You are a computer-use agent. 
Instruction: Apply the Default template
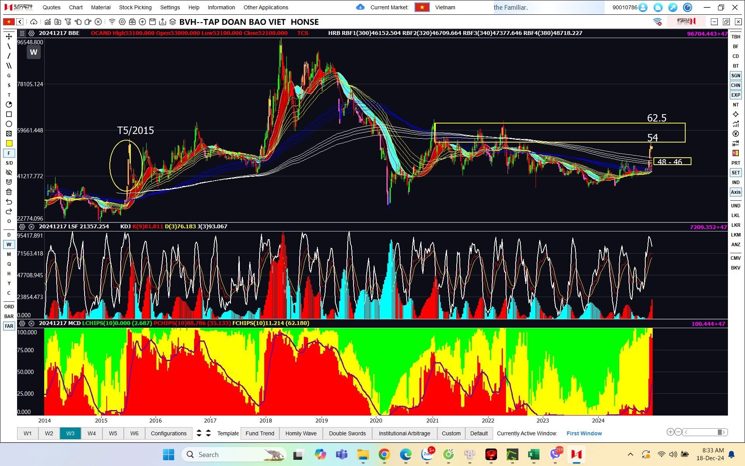coord(479,433)
